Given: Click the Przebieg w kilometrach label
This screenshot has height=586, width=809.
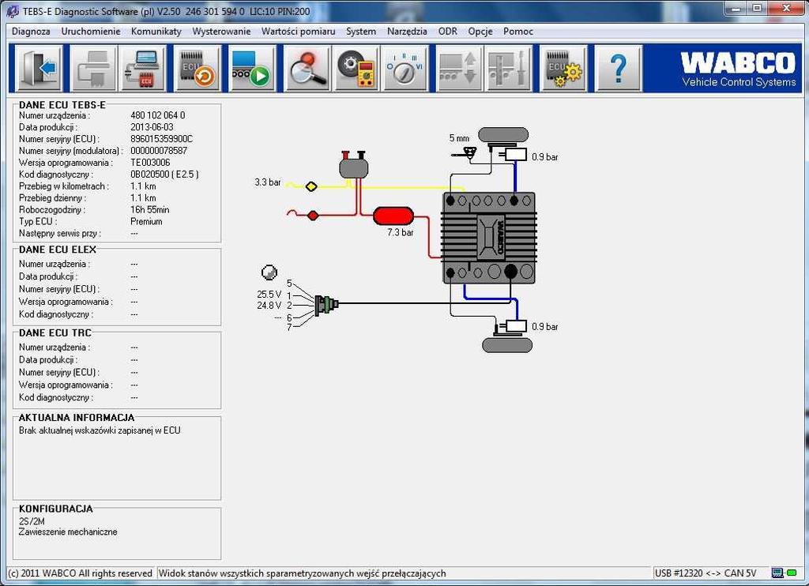Looking at the screenshot, I should pos(64,186).
